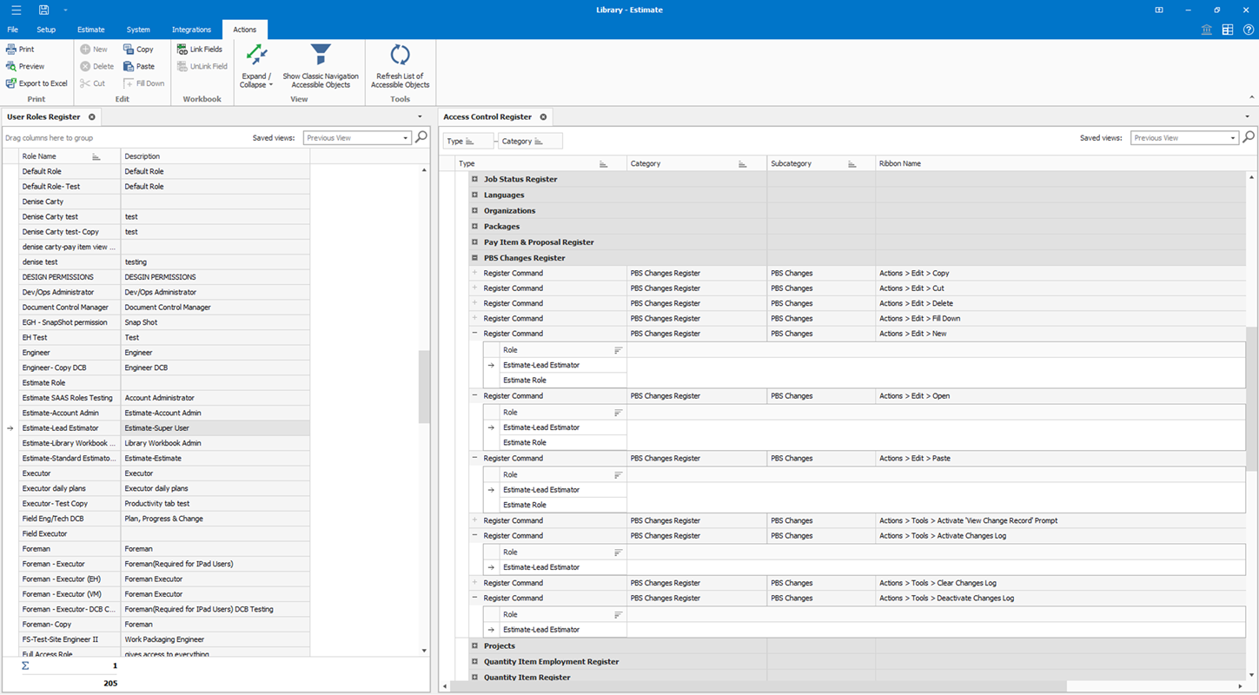
Task: Switch to the Estimate ribbon tab
Action: coord(90,30)
